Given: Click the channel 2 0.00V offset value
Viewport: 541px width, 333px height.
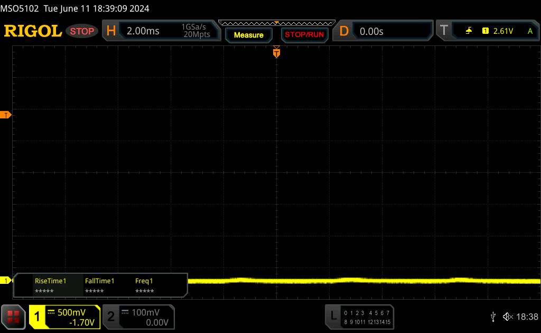Looking at the screenshot, I should [x=157, y=322].
